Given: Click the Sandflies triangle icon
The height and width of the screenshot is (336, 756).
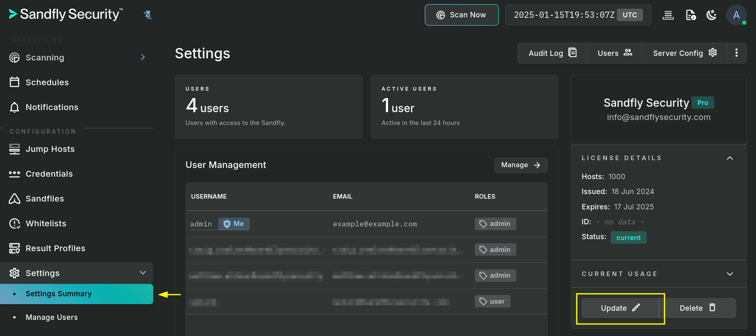Looking at the screenshot, I should click(14, 199).
